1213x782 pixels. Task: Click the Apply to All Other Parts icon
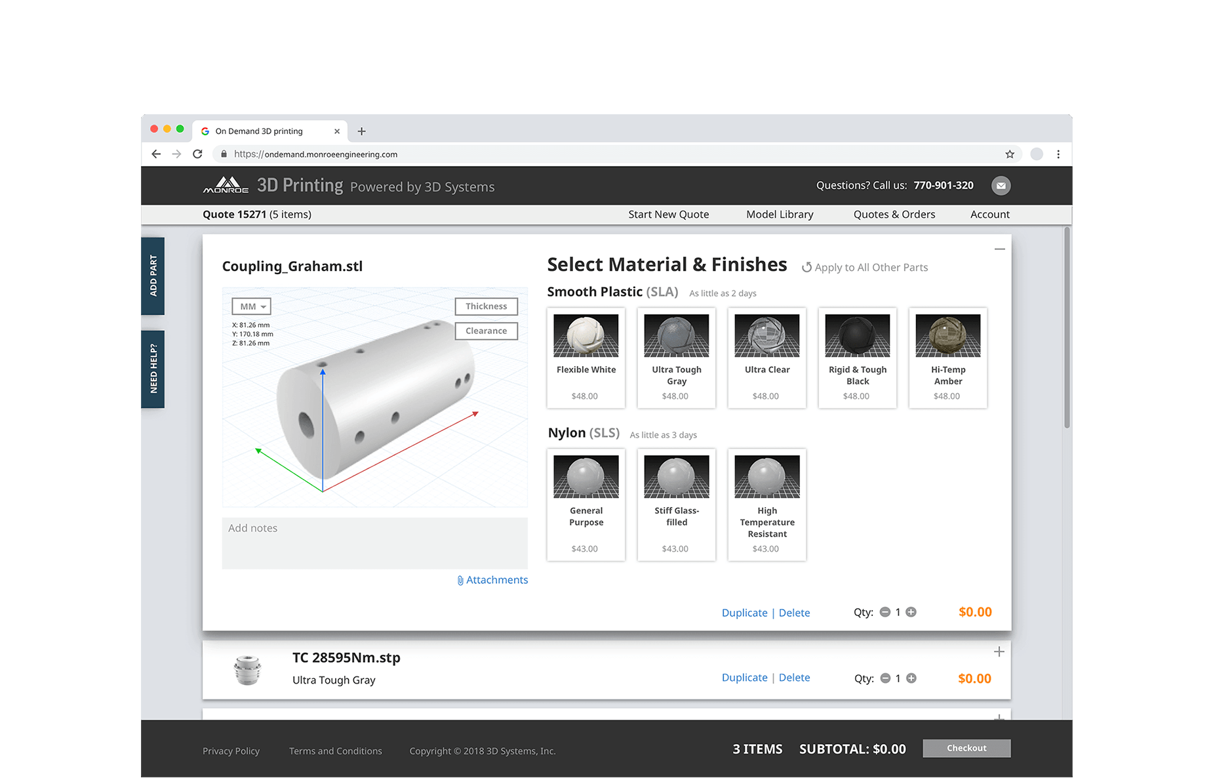coord(807,268)
